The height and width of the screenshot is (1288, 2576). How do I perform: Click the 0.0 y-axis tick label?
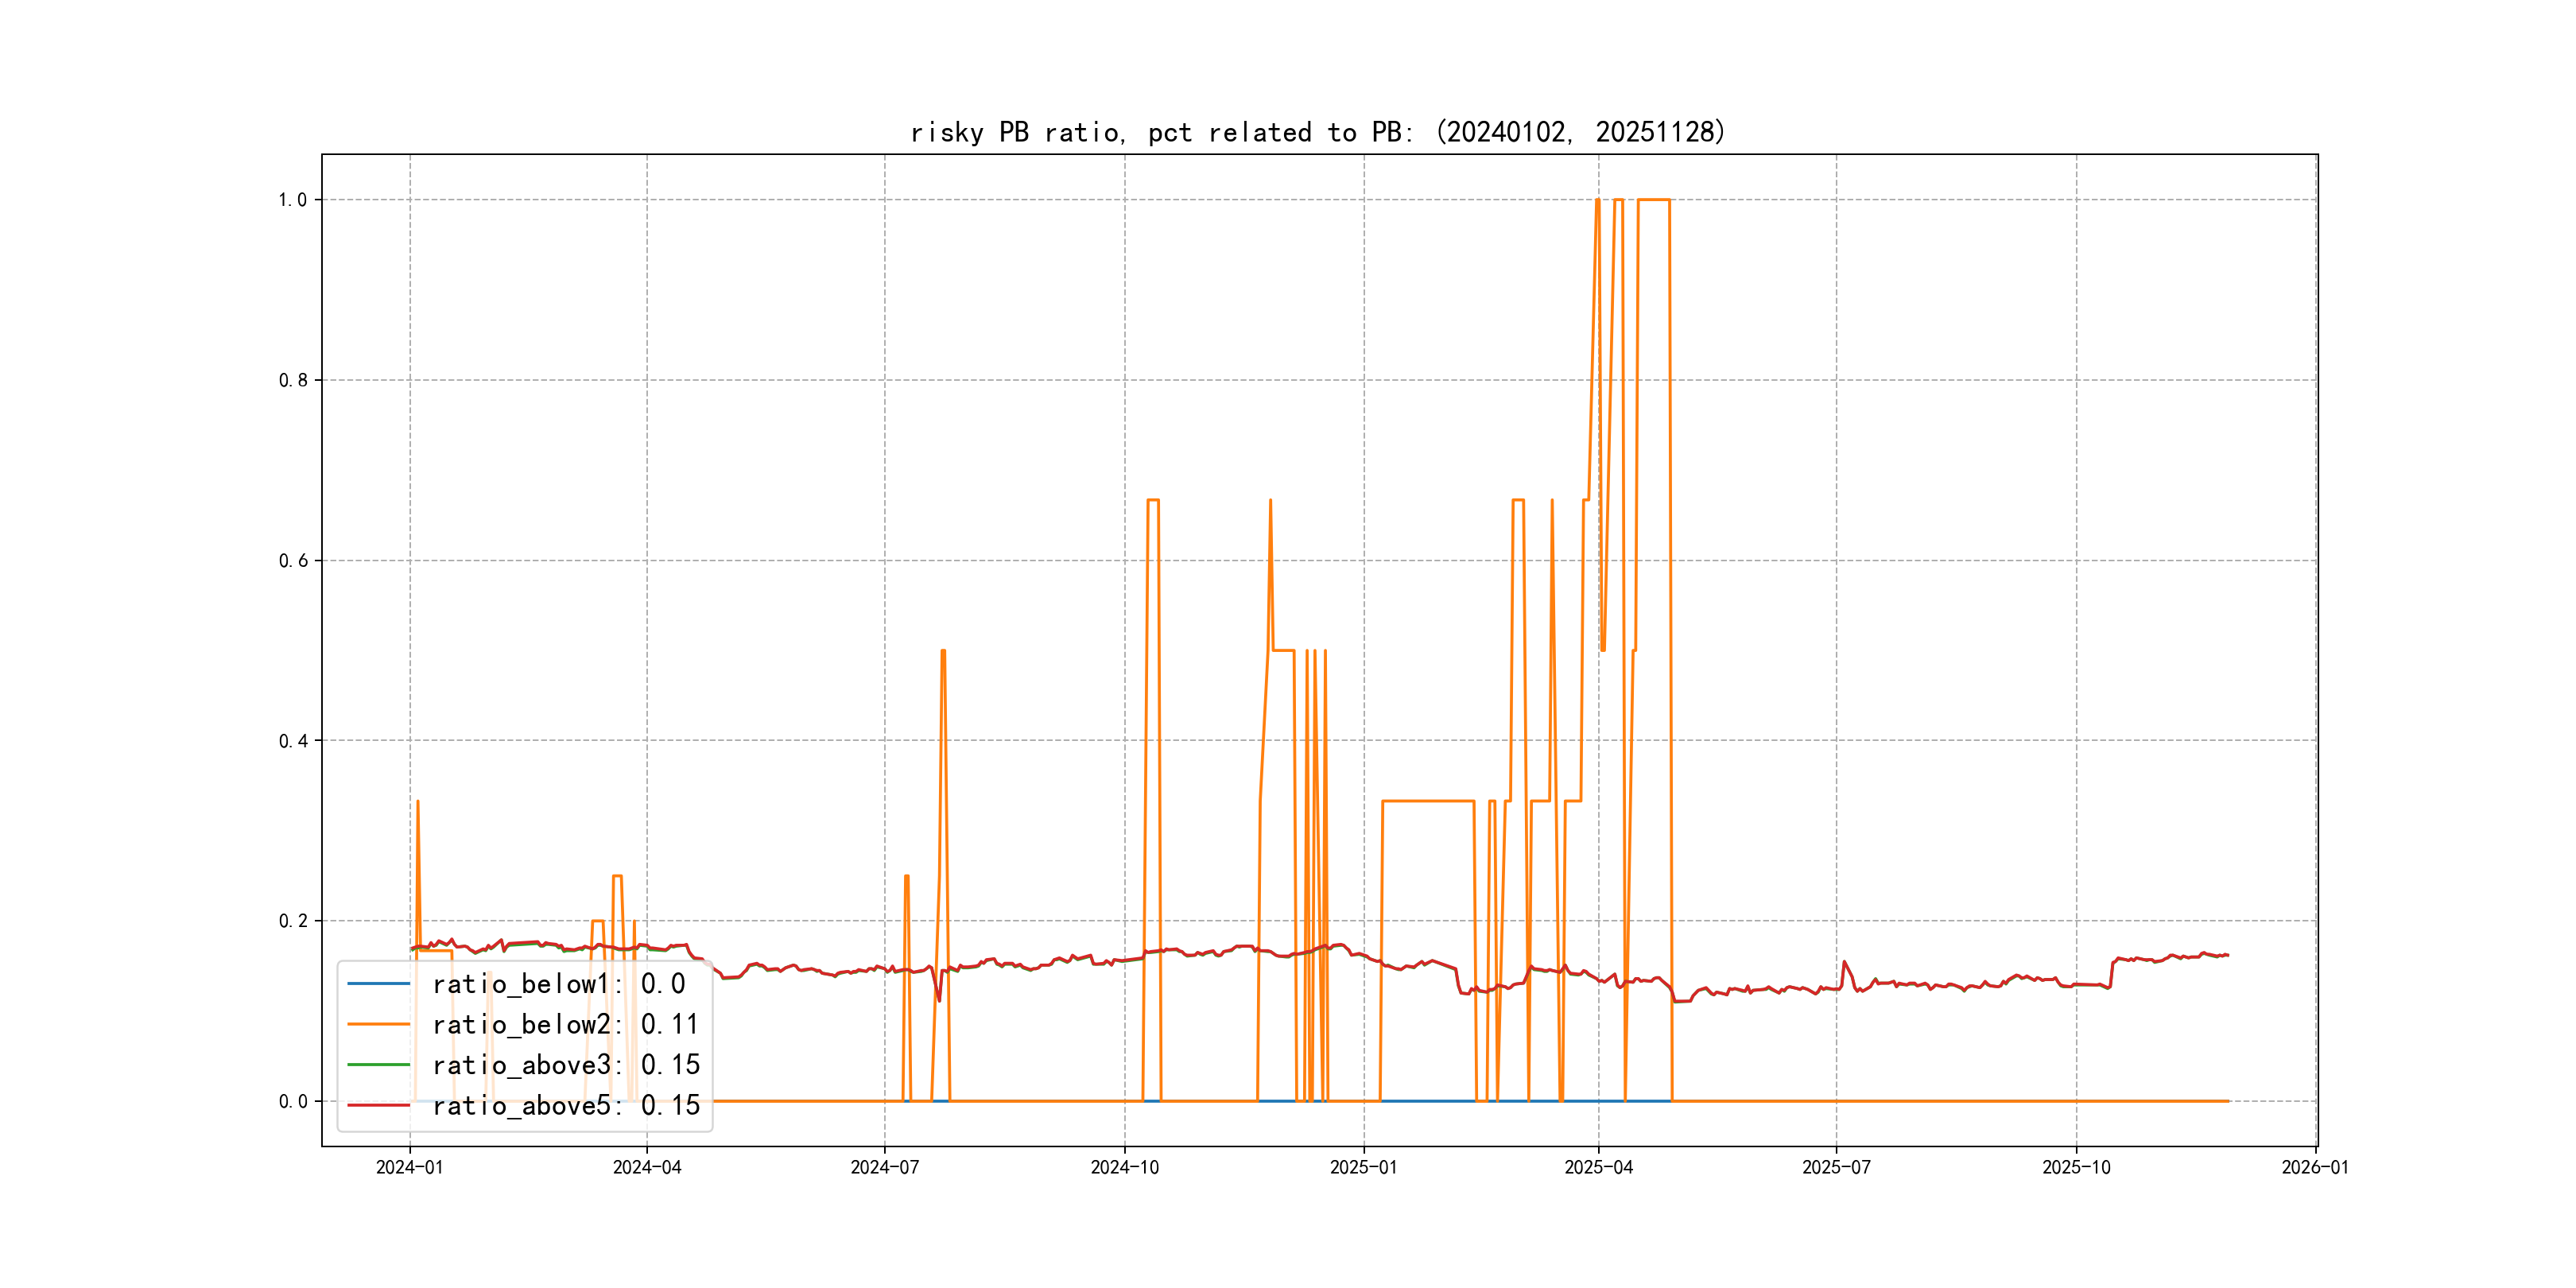click(x=293, y=1102)
